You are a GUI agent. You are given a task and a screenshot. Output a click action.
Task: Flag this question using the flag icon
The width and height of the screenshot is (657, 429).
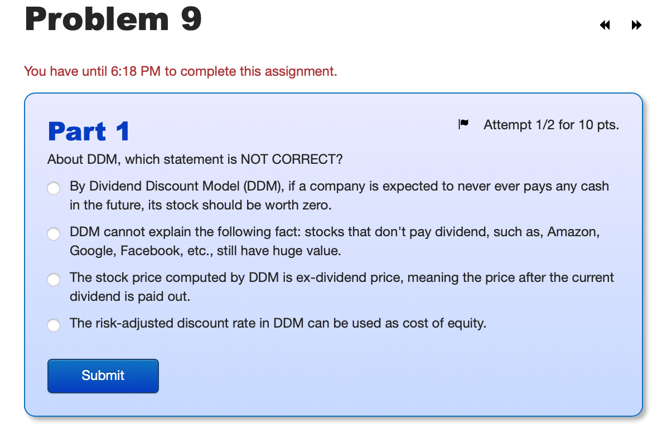pyautogui.click(x=463, y=124)
